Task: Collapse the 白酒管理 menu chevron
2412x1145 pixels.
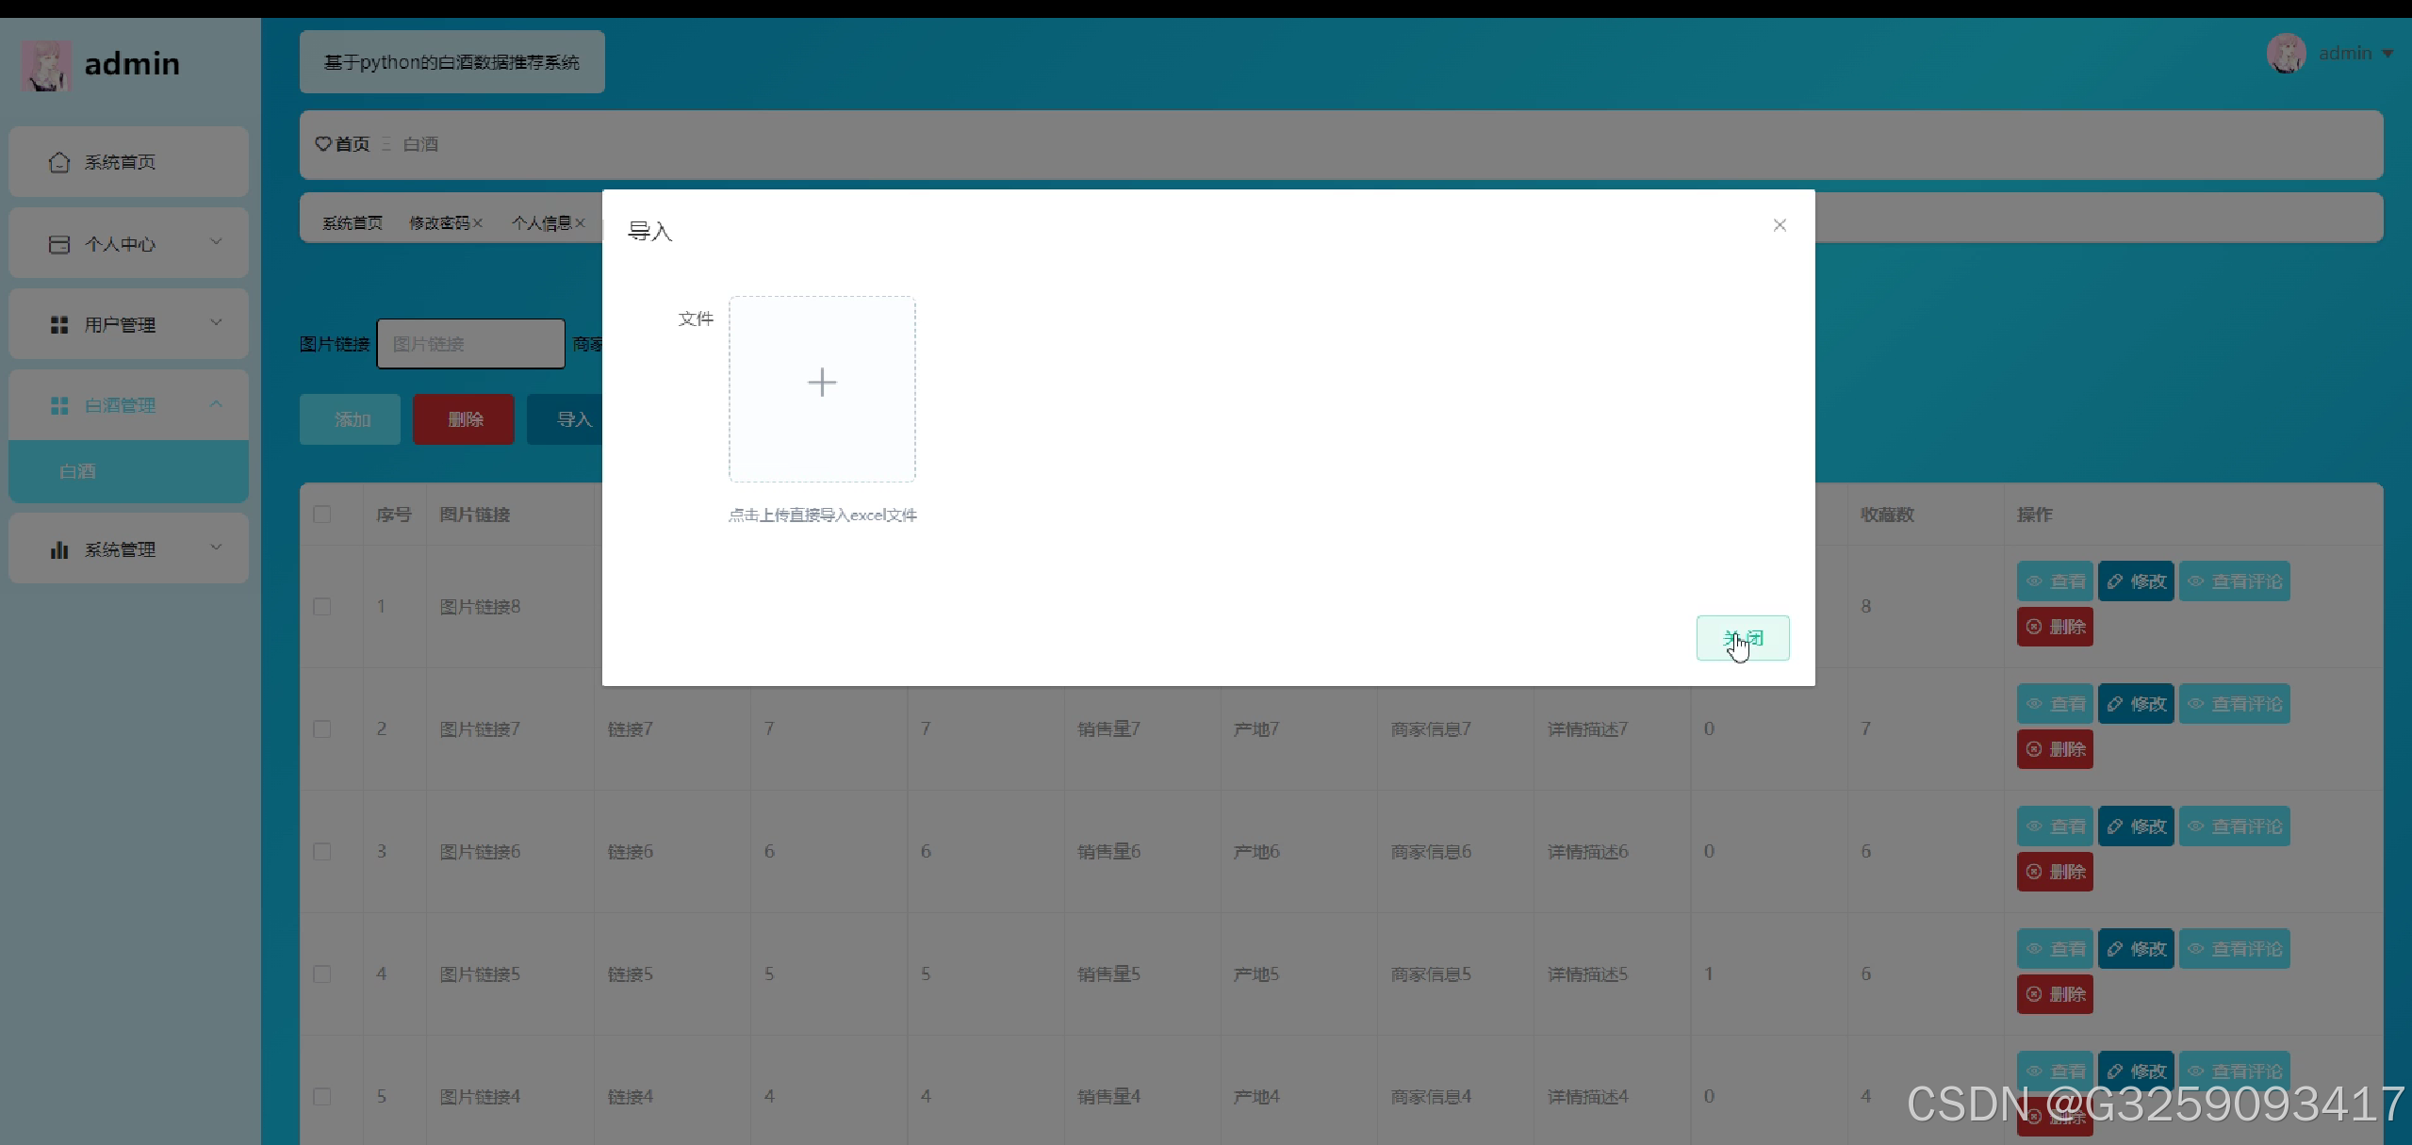Action: 216,404
